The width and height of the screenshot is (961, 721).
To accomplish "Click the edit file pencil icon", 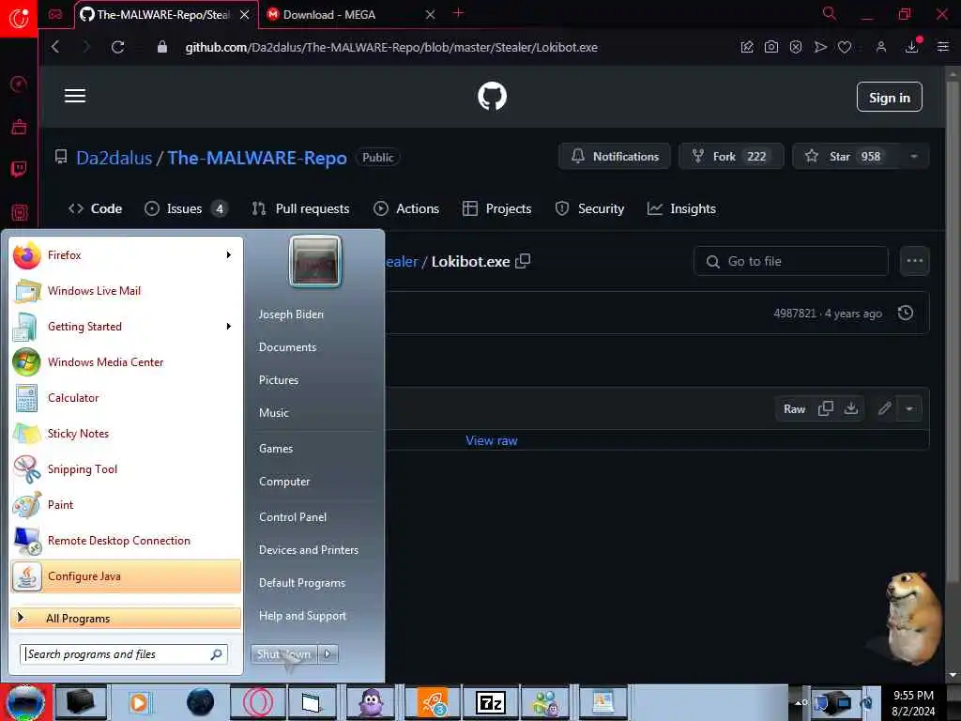I will 884,409.
